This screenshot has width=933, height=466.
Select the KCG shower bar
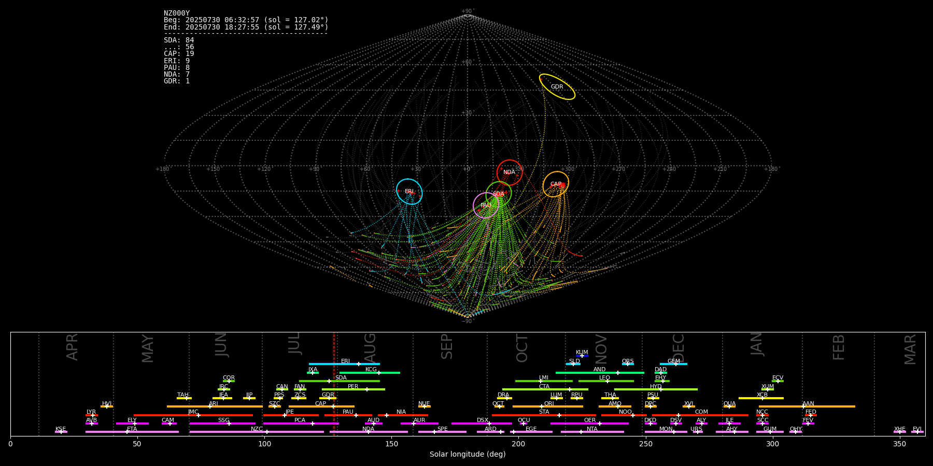coord(370,372)
